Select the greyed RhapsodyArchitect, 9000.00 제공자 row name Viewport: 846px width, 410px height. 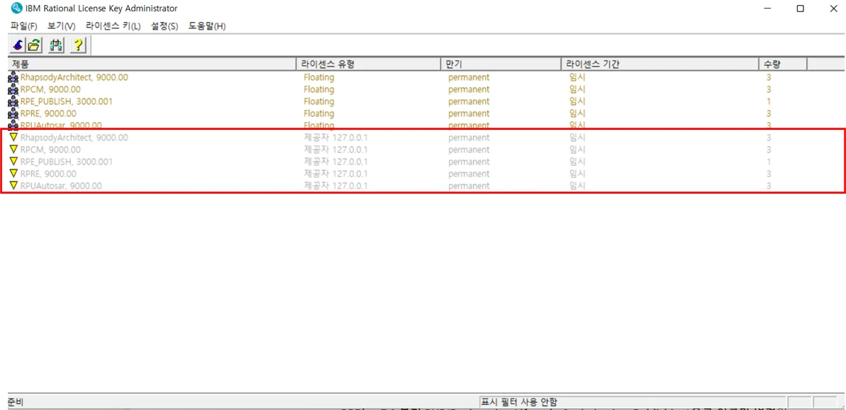(x=74, y=138)
